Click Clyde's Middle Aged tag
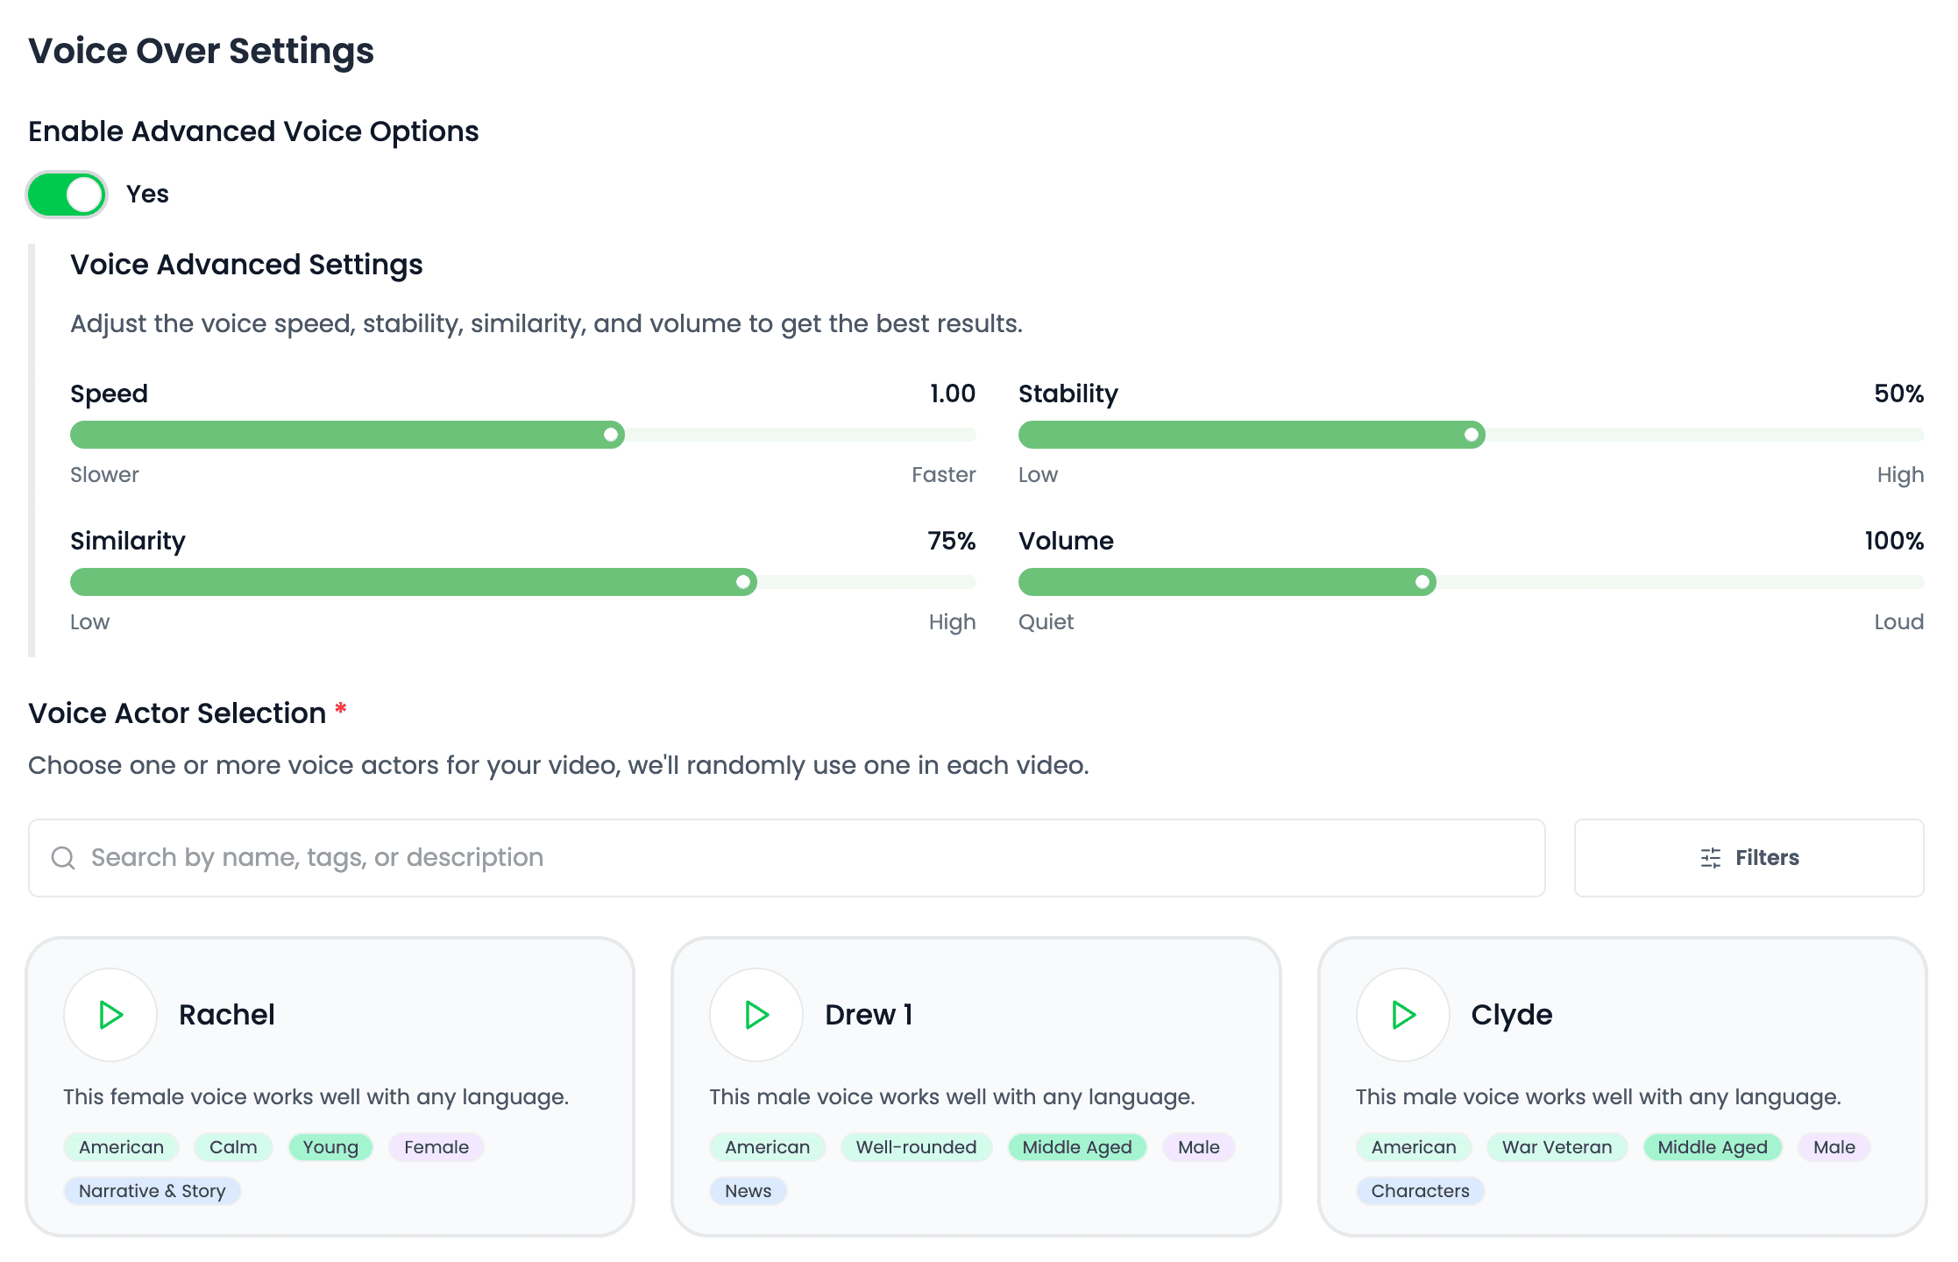Viewport: 1958px width, 1262px height. pyautogui.click(x=1713, y=1147)
